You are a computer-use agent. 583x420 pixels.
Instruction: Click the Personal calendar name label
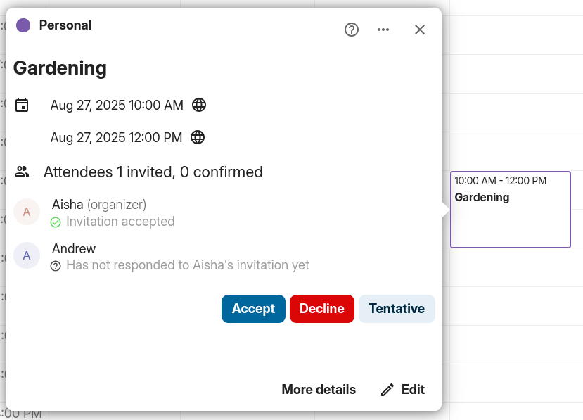[x=65, y=25]
